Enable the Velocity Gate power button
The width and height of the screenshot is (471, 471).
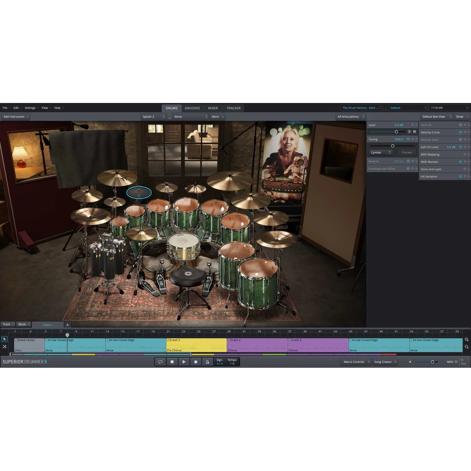pos(460,139)
